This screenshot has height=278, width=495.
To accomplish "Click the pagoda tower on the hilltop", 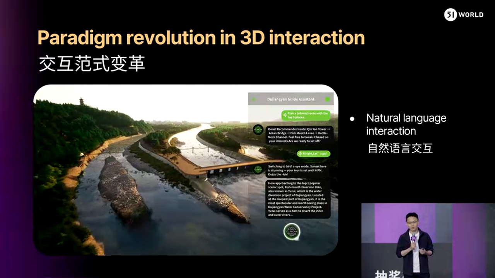I will (x=82, y=101).
